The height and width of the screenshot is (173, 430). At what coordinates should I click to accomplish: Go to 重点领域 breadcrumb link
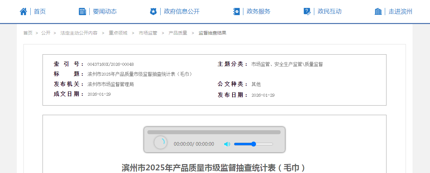click(118, 33)
